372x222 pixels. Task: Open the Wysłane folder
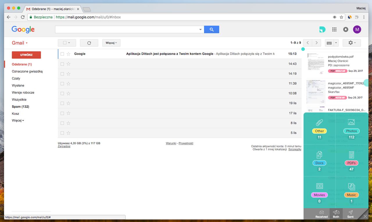click(x=18, y=85)
